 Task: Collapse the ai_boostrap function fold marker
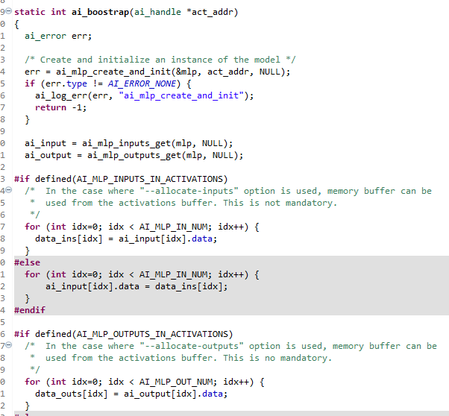tap(9, 11)
